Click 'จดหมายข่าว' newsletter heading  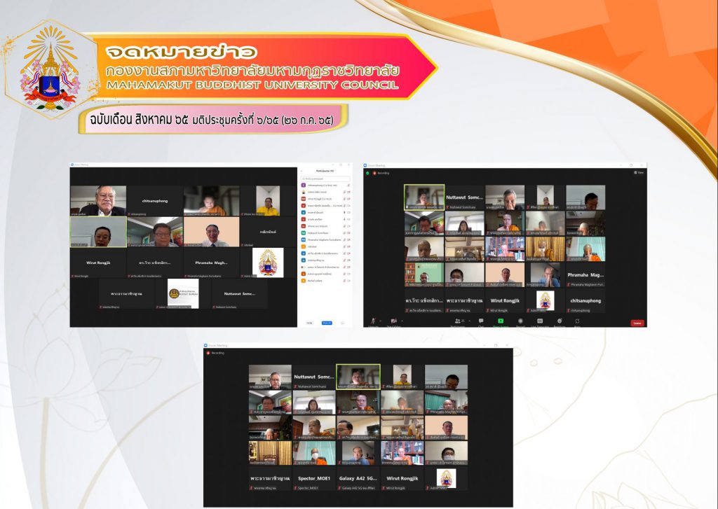[182, 52]
